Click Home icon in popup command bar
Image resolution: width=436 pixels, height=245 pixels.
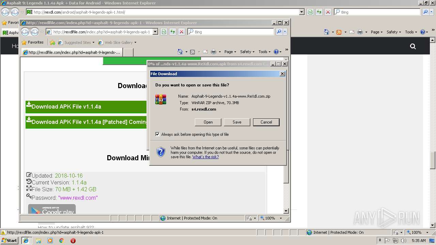click(x=180, y=52)
